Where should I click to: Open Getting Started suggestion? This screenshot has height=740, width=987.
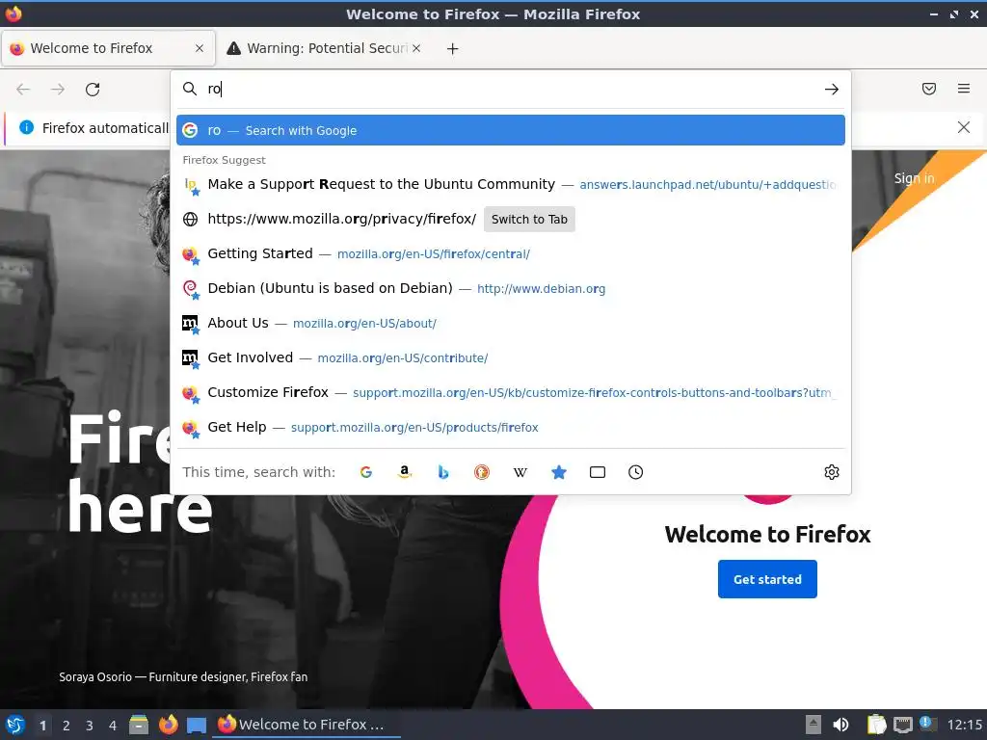coord(511,253)
